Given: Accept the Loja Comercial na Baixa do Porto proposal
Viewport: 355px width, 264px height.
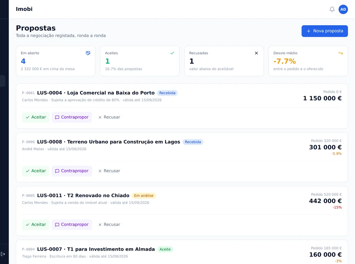Looking at the screenshot, I should 35,117.
